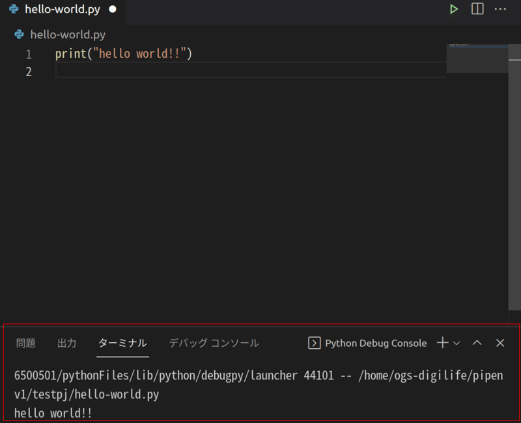Open the 出力 panel view
Viewport: 521px width, 423px height.
pos(67,343)
